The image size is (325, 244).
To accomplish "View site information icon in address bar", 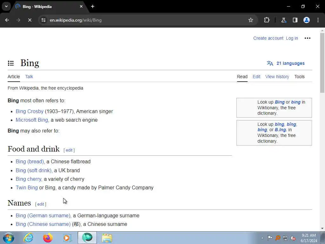I will pyautogui.click(x=43, y=20).
